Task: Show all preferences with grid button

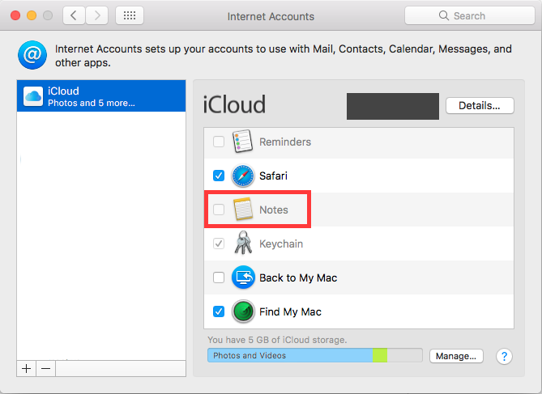Action: click(x=130, y=15)
